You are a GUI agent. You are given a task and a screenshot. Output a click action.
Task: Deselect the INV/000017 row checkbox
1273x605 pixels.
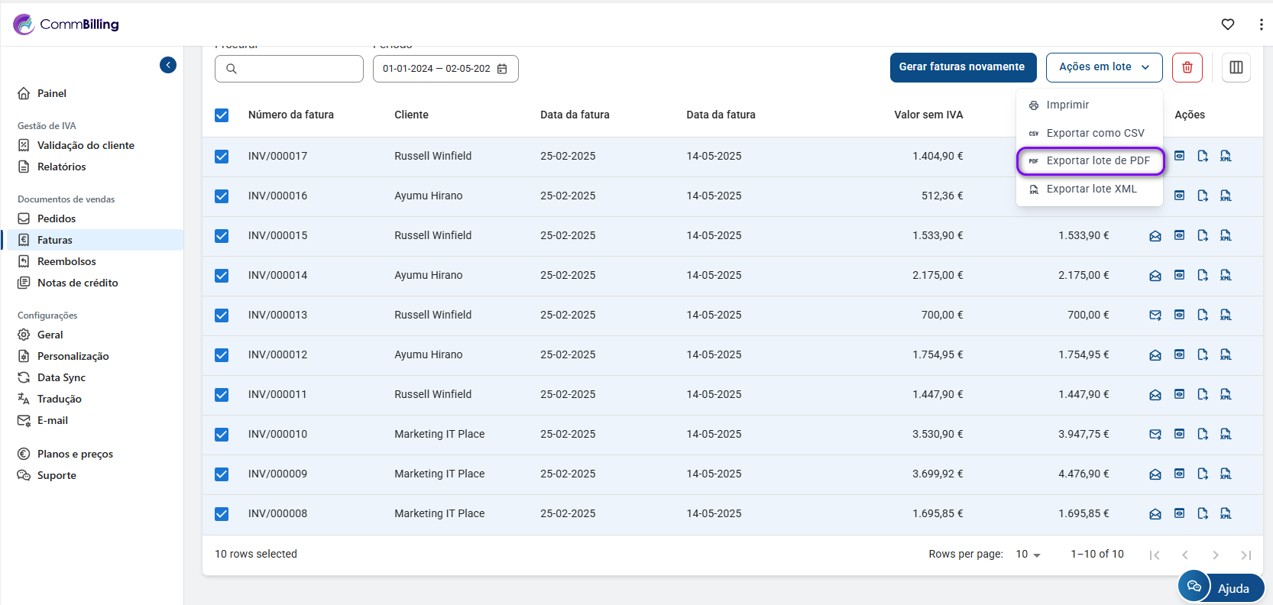[x=222, y=157]
